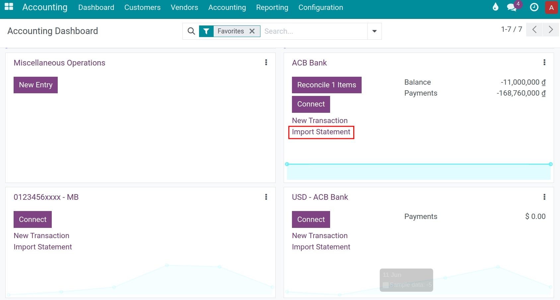Click the -168,760,000 ₫ payments amount
Image resolution: width=560 pixels, height=300 pixels.
click(521, 93)
